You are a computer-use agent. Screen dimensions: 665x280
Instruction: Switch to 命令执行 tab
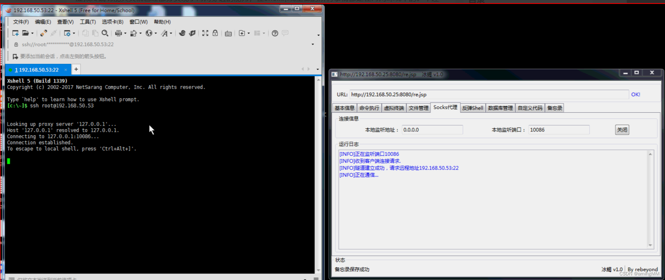(369, 108)
